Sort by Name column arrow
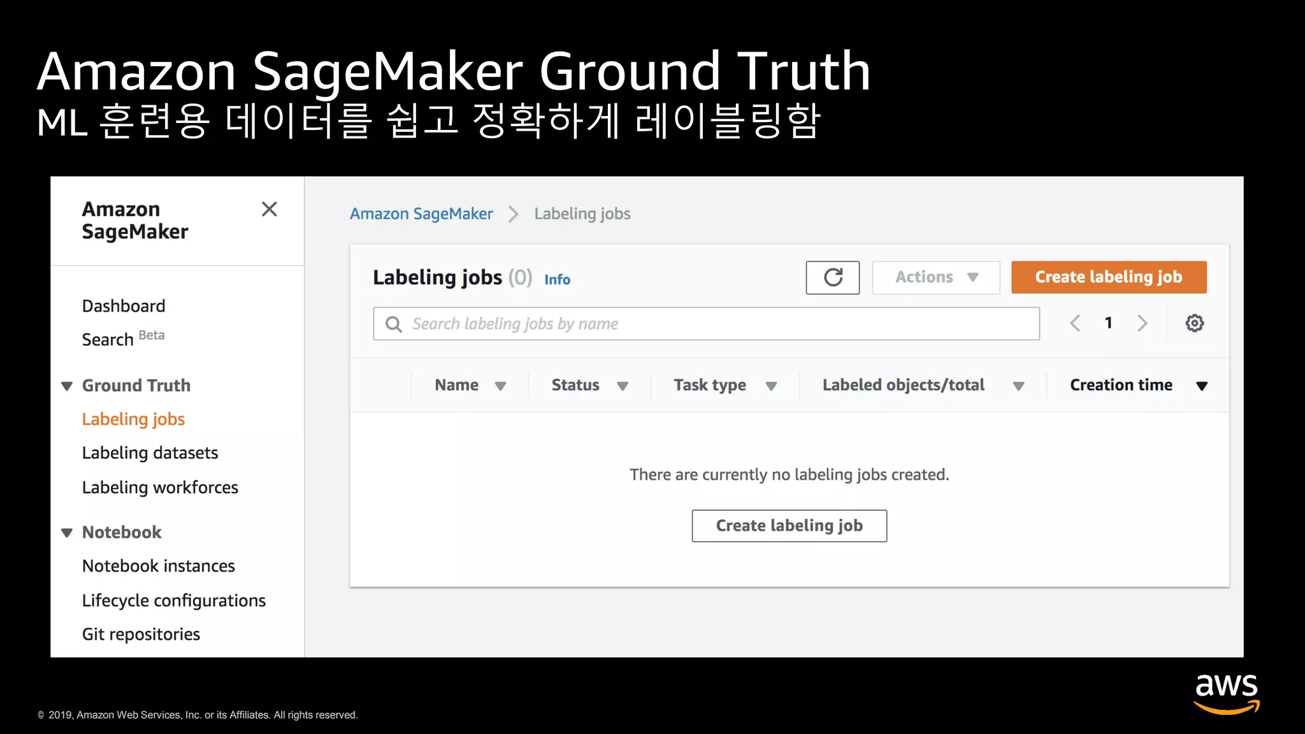Screen dimensions: 1305x734 500,386
